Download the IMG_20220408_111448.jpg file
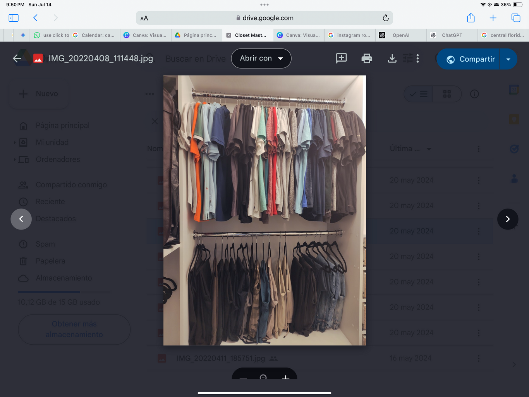529x397 pixels. pyautogui.click(x=392, y=59)
